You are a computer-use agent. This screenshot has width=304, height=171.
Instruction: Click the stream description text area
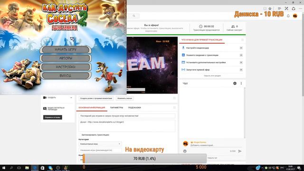pos(127,126)
